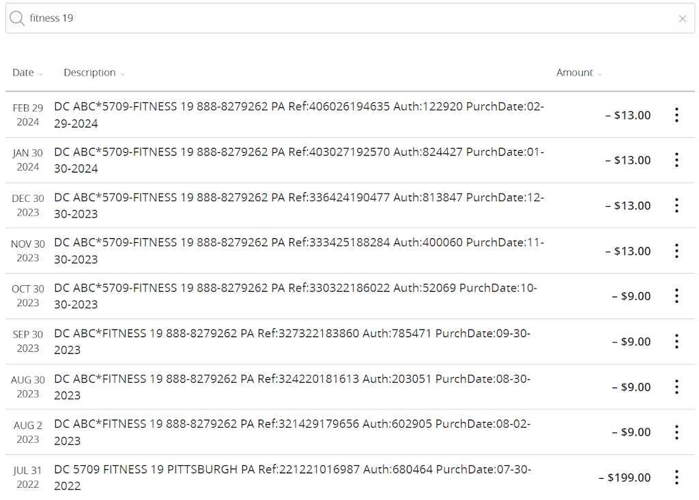The width and height of the screenshot is (699, 500).
Task: Click the Jan 30 2024 $13.00 amount
Action: pos(628,160)
